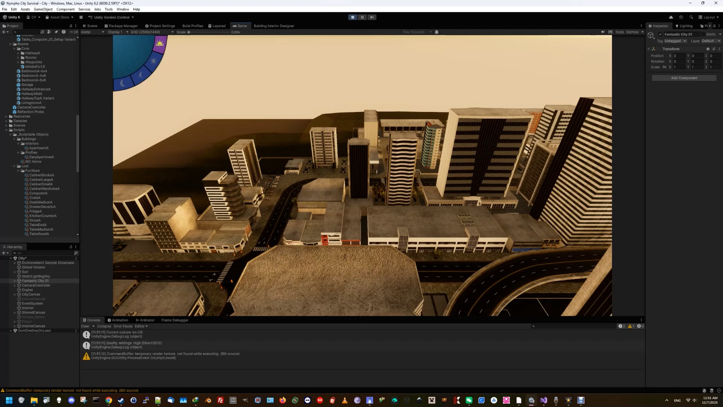Toggle Fantastic City 01 active checkbox
This screenshot has width=723, height=407.
(x=660, y=34)
